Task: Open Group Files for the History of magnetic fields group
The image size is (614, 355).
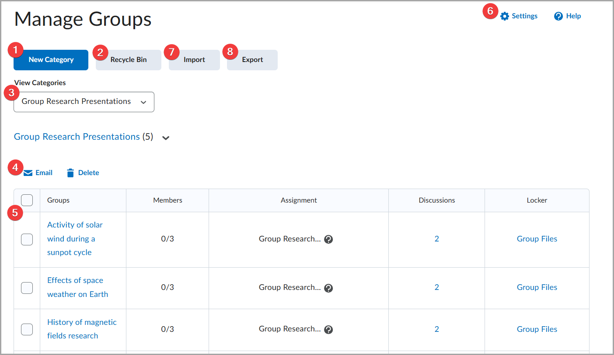Action: coord(537,329)
